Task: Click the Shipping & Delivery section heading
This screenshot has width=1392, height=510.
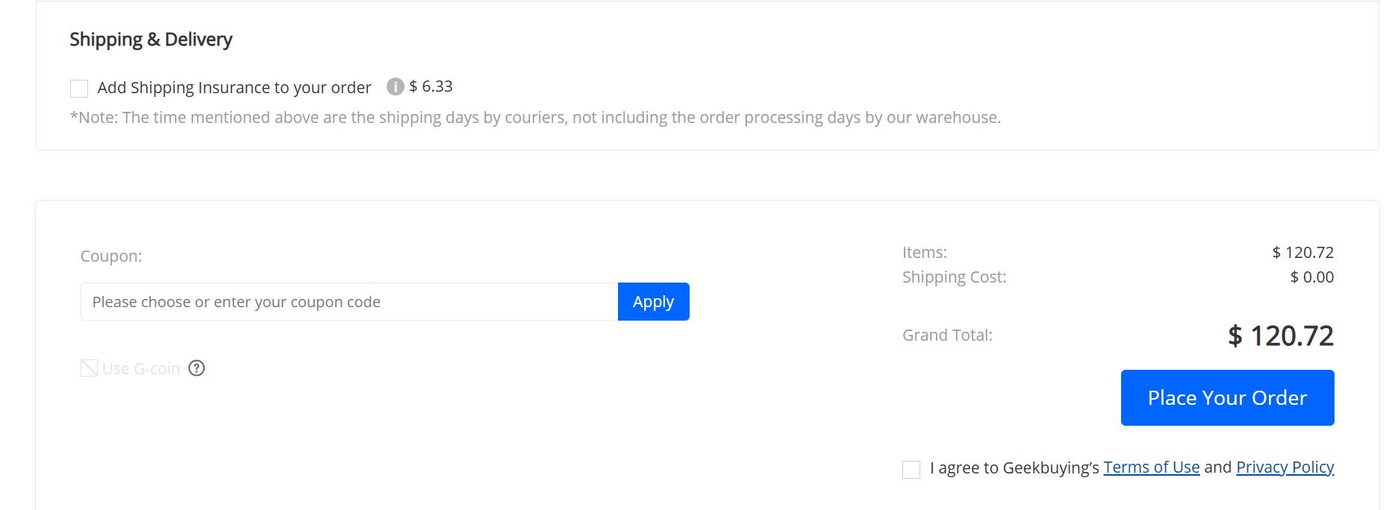Action: pyautogui.click(x=151, y=39)
